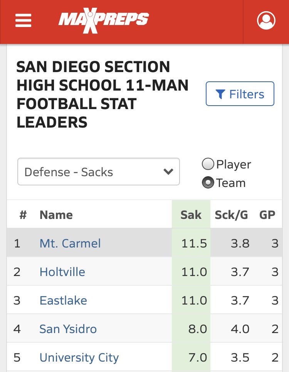Click the Filters button

240,94
